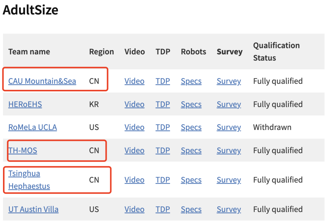325x221 pixels.
Task: Watch the CAU Mountain&Sea Video
Action: tap(134, 81)
